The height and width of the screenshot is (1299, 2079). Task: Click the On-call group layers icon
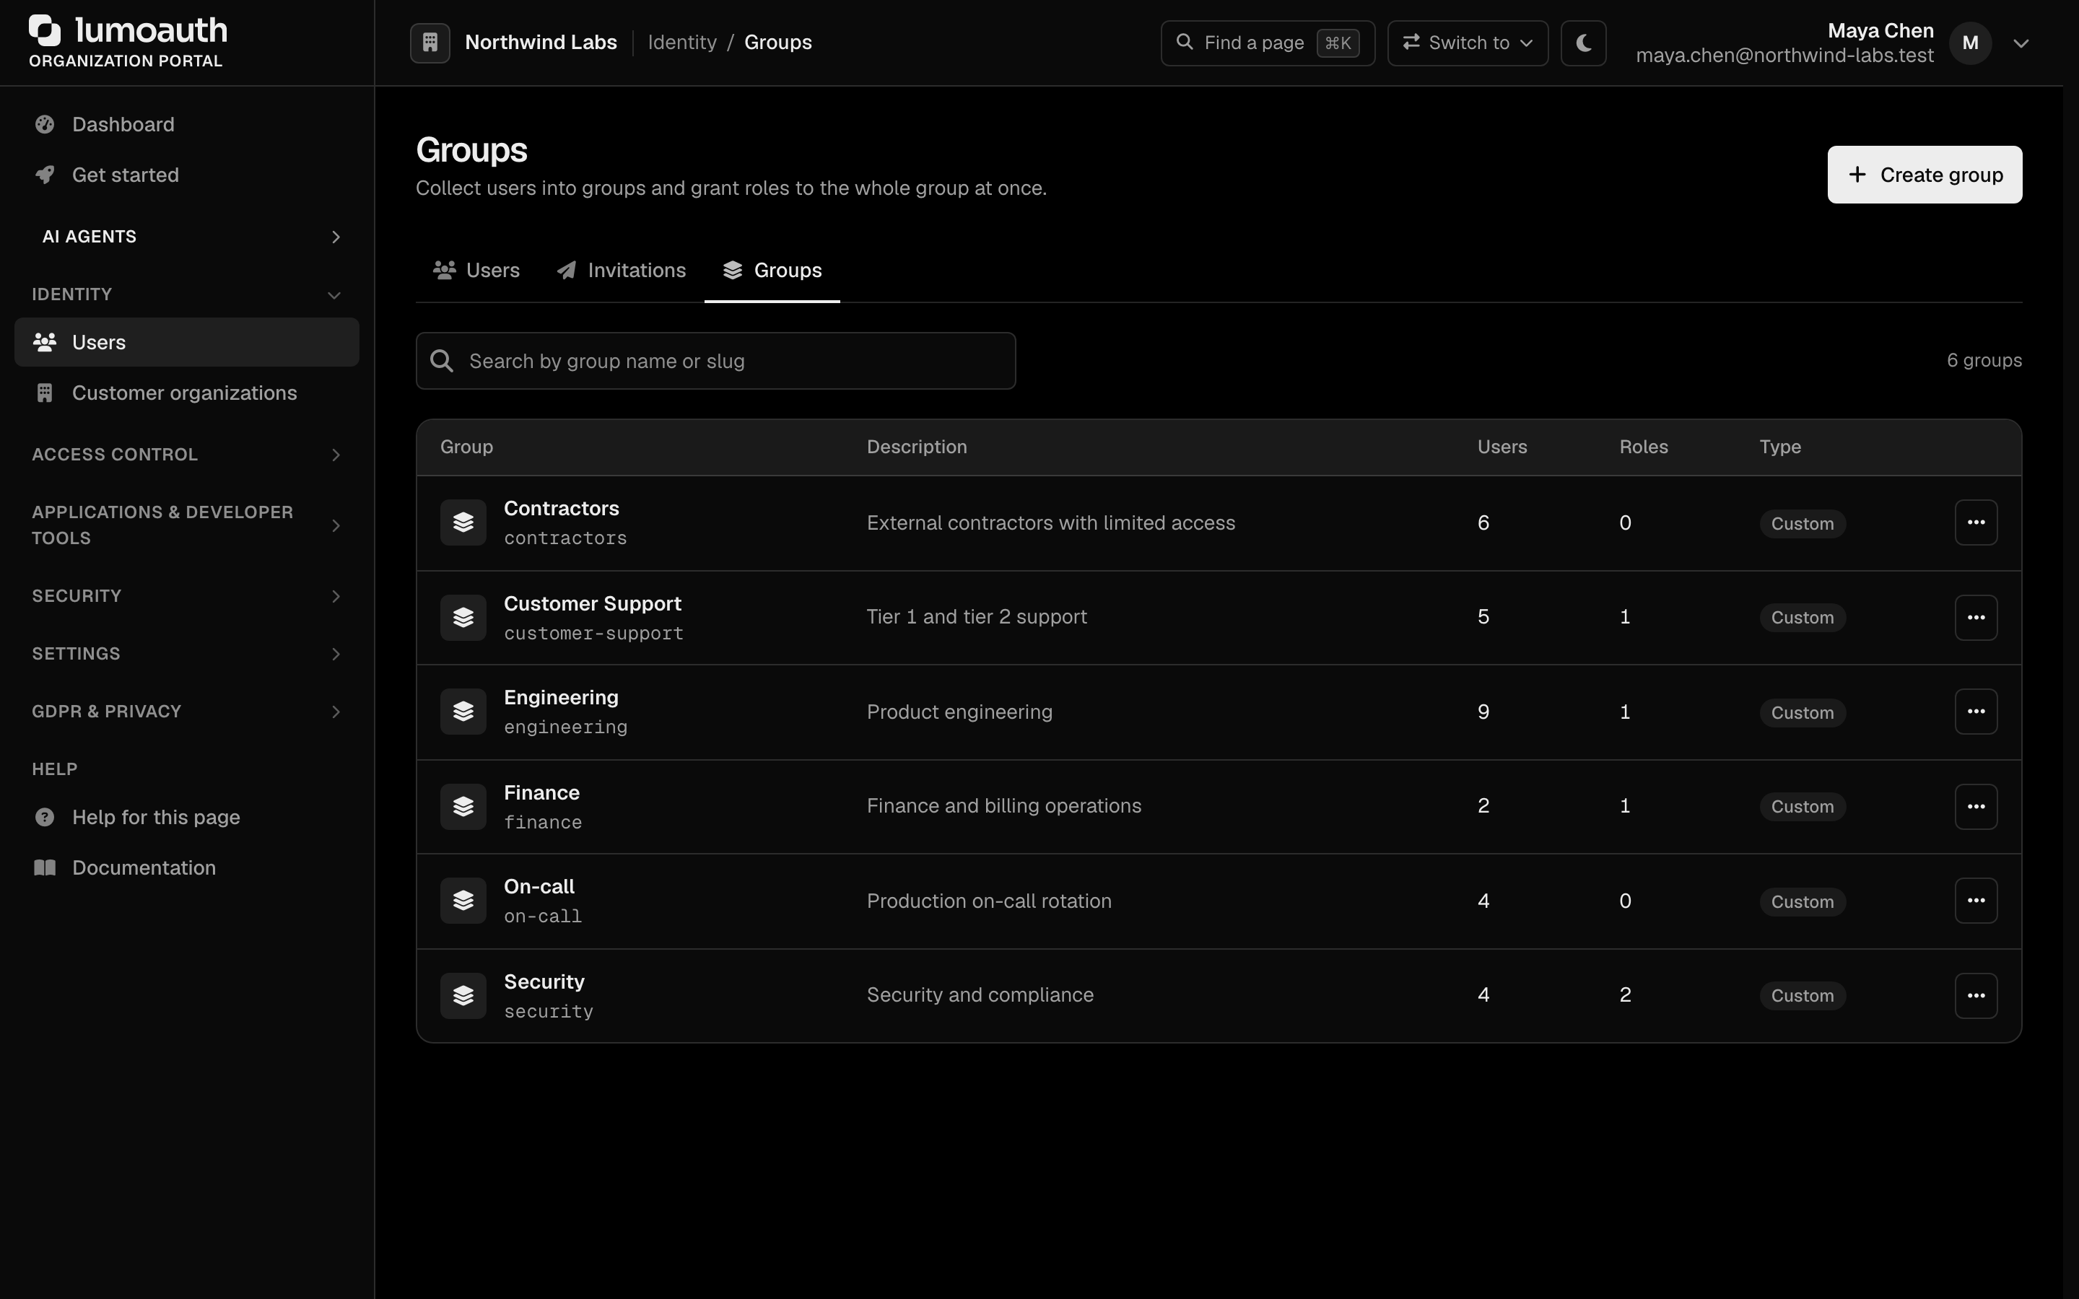[x=463, y=901]
